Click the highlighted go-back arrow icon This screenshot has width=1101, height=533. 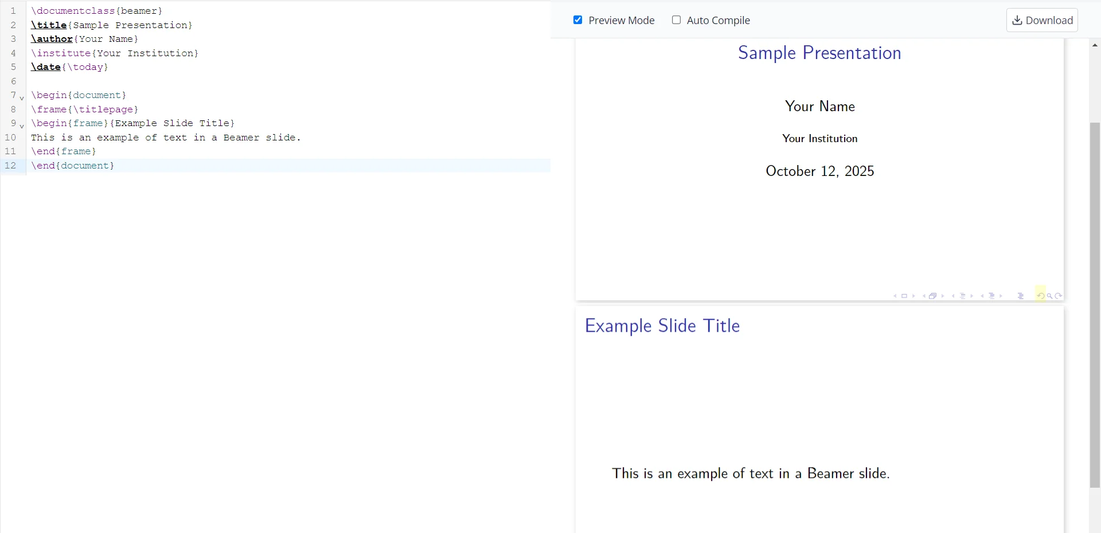tap(1040, 296)
